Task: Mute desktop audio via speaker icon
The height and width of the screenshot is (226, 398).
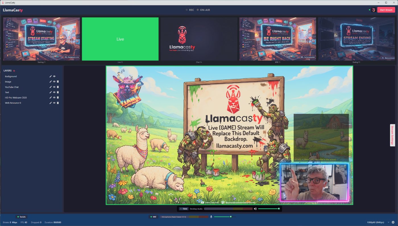Action: pos(255,209)
